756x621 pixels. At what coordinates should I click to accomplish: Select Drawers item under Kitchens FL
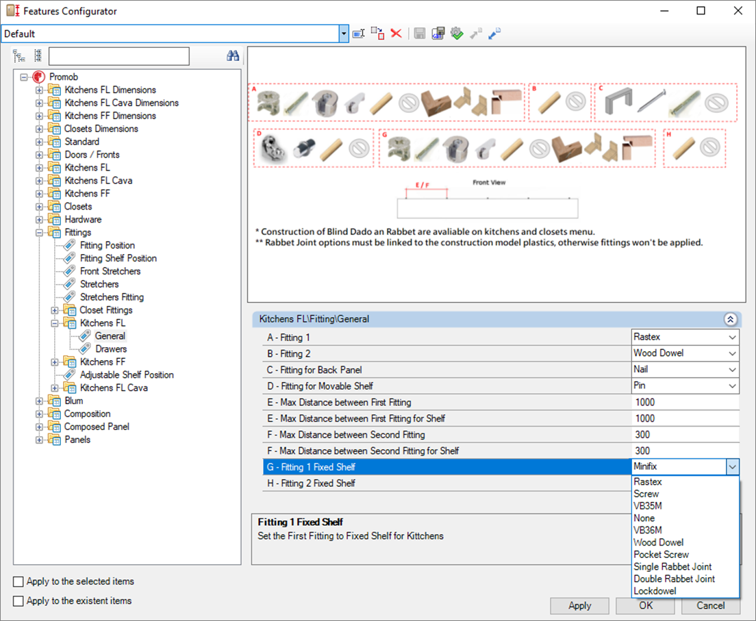(110, 349)
